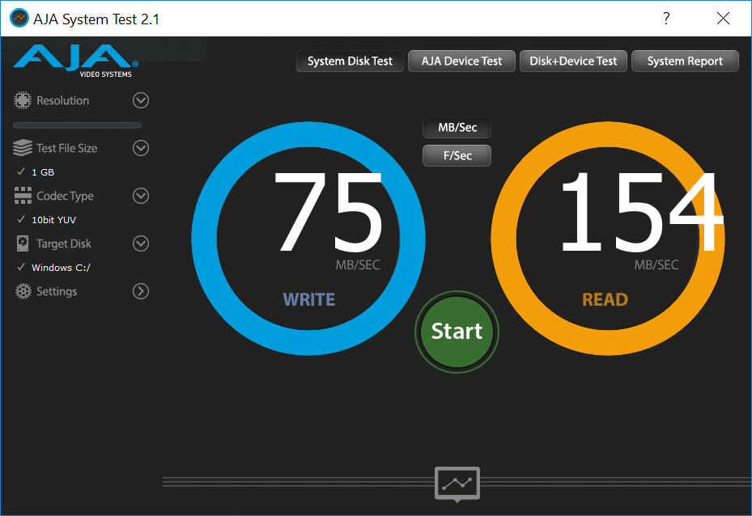Click the AJA Video Systems logo

tap(76, 61)
